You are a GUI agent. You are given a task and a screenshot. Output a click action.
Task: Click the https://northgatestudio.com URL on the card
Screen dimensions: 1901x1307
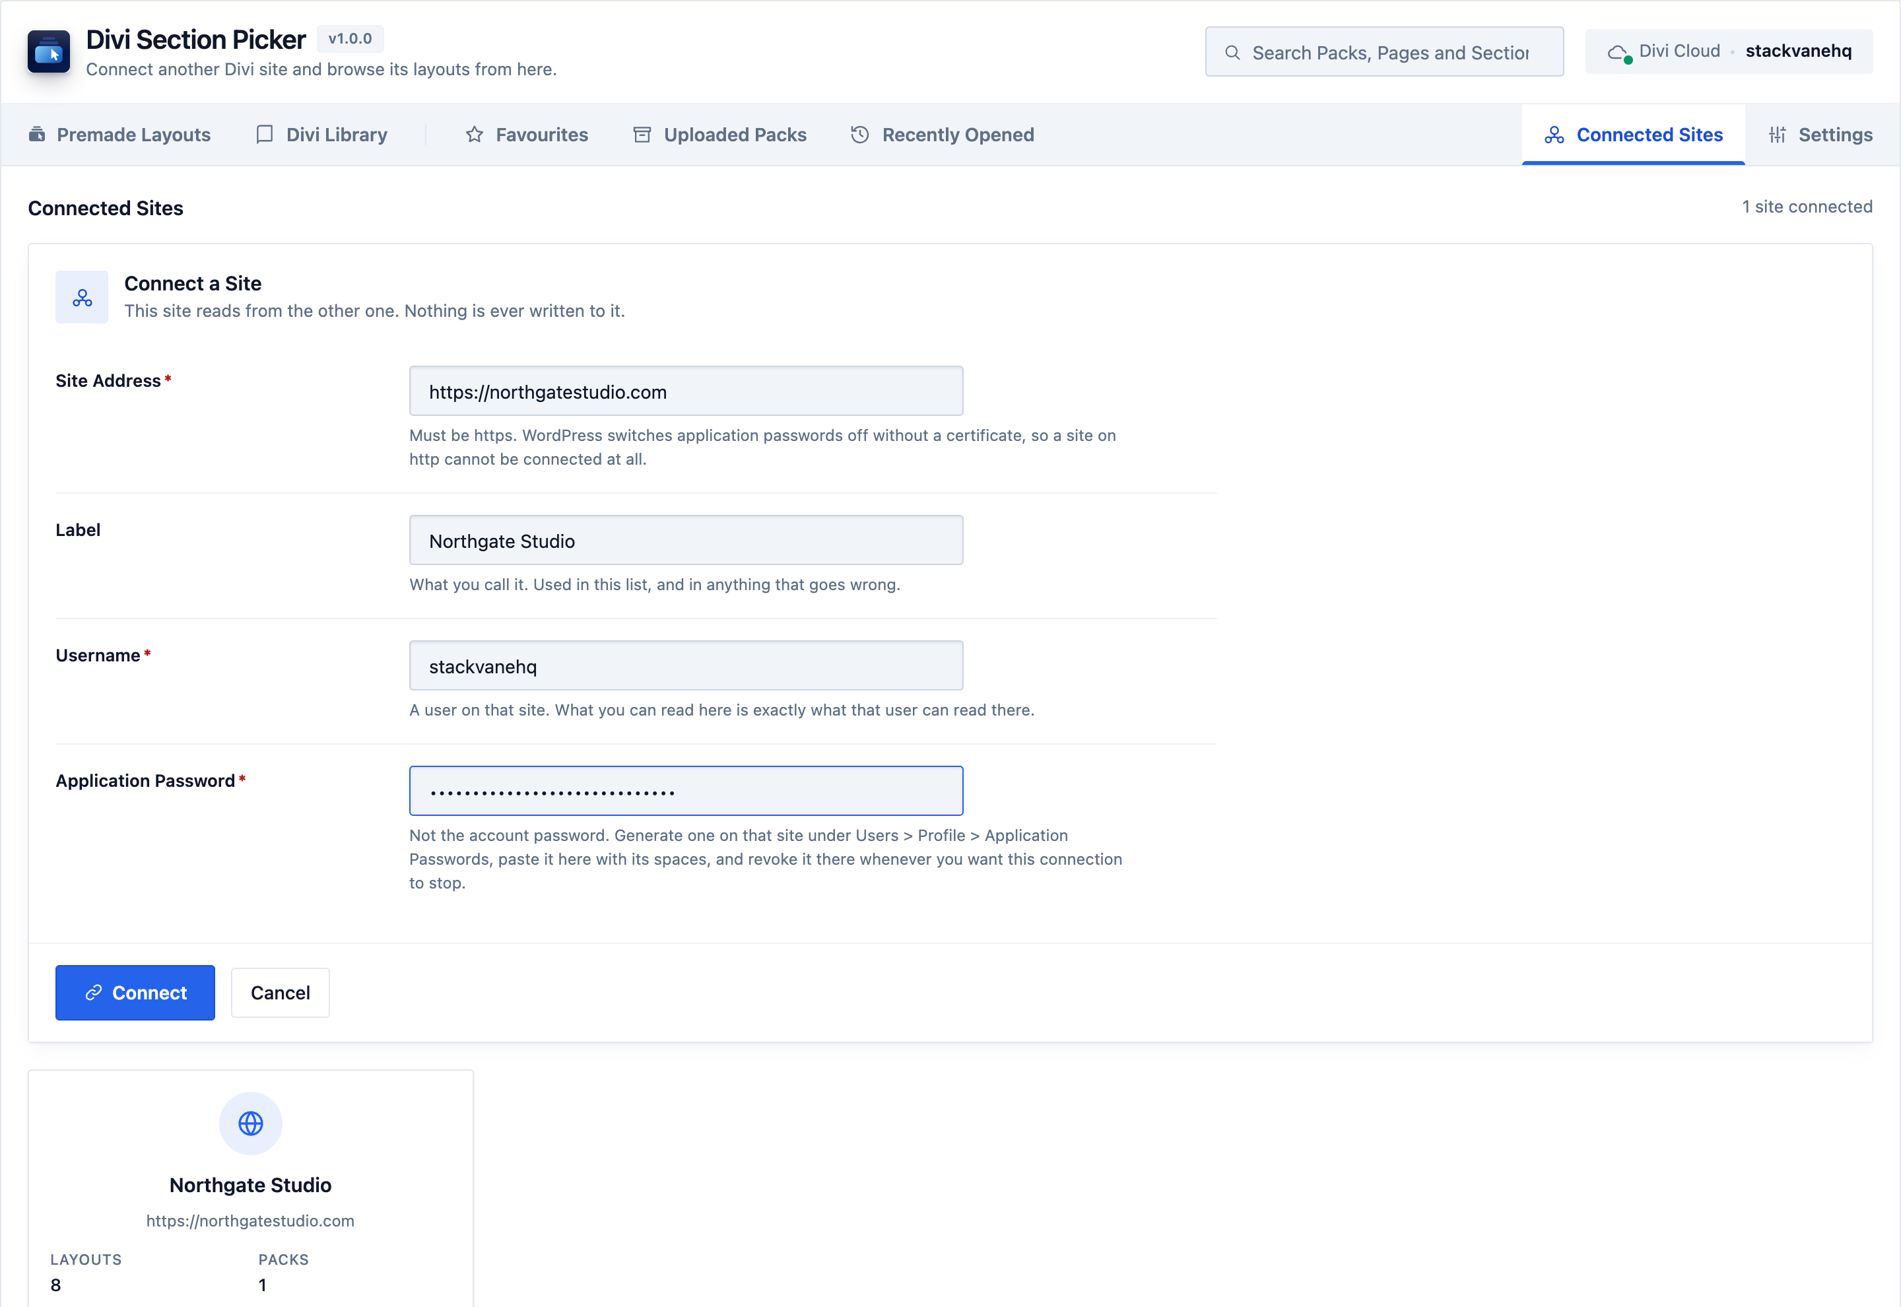(x=251, y=1220)
